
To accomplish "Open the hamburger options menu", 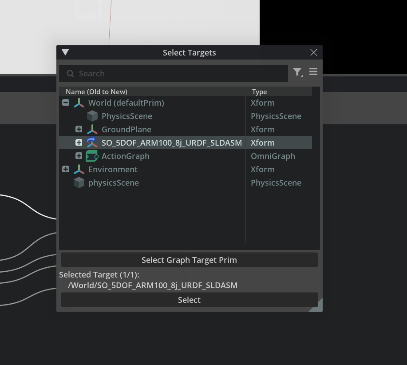I will click(313, 71).
